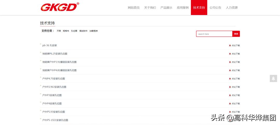Open 公司公告 nav item
This screenshot has width=280, height=125.
pos(215,8)
